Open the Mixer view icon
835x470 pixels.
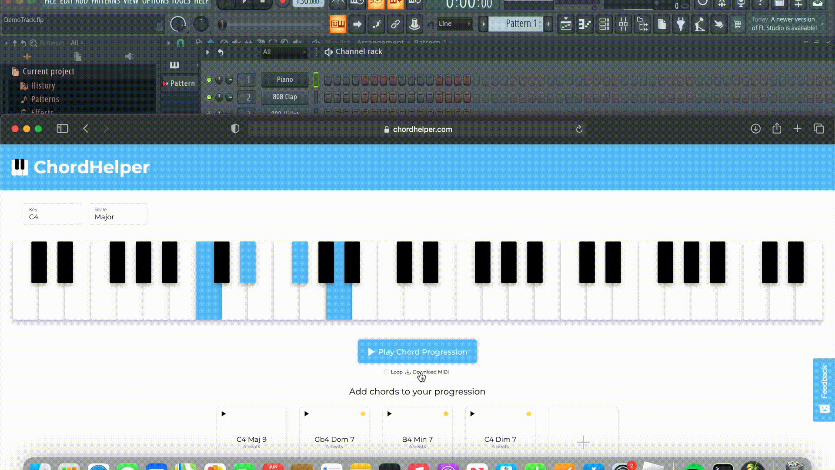(623, 24)
